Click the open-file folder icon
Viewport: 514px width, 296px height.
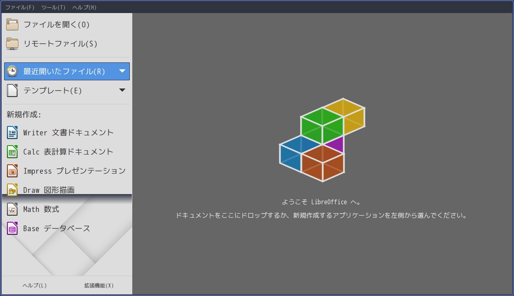coord(12,24)
